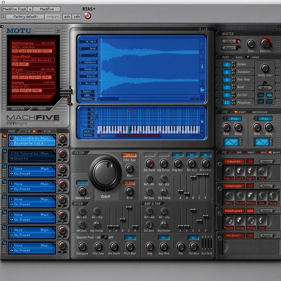Click SAVE ALL under Sample
This screenshot has width=281, height=281.
(x=26, y=91)
